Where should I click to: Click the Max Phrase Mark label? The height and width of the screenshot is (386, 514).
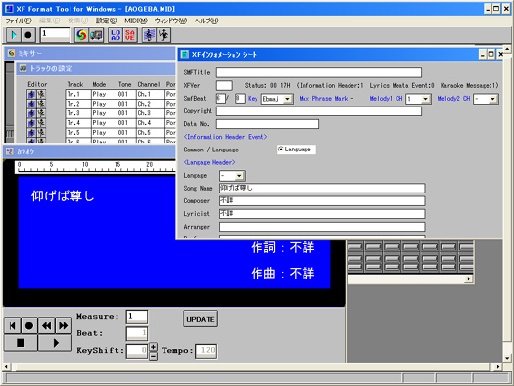(x=323, y=98)
